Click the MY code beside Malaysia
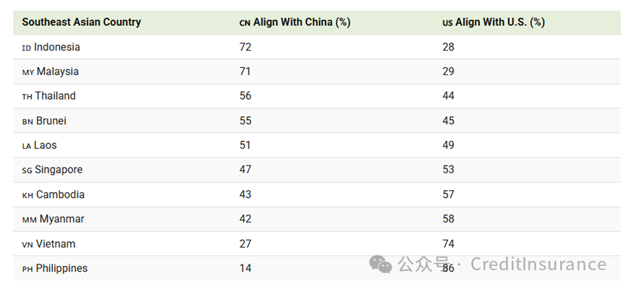The image size is (626, 289). coord(28,73)
